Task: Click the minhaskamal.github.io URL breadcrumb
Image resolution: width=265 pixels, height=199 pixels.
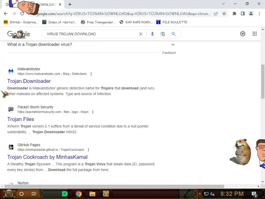Action: pos(51,150)
